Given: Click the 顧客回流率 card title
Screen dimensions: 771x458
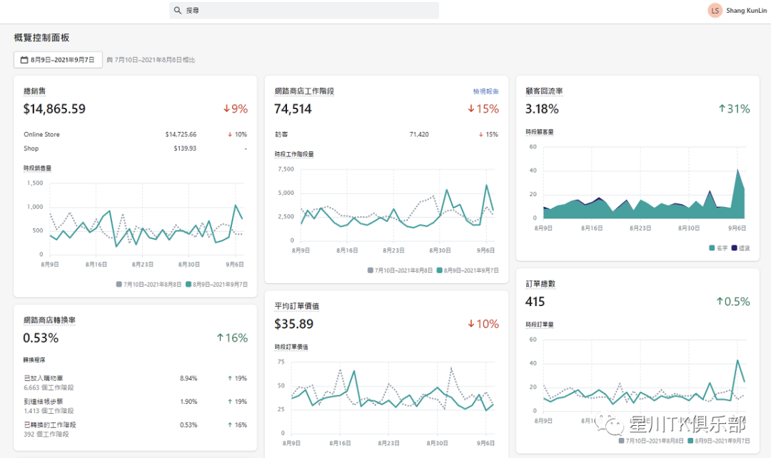Looking at the screenshot, I should coord(544,91).
